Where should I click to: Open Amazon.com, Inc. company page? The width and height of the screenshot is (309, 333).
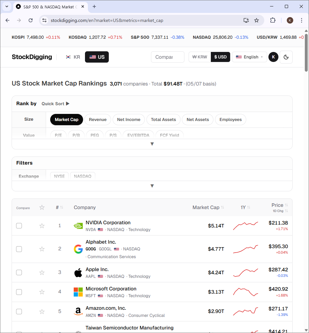(x=106, y=308)
